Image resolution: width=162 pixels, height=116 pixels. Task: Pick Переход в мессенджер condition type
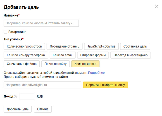coord(131,55)
